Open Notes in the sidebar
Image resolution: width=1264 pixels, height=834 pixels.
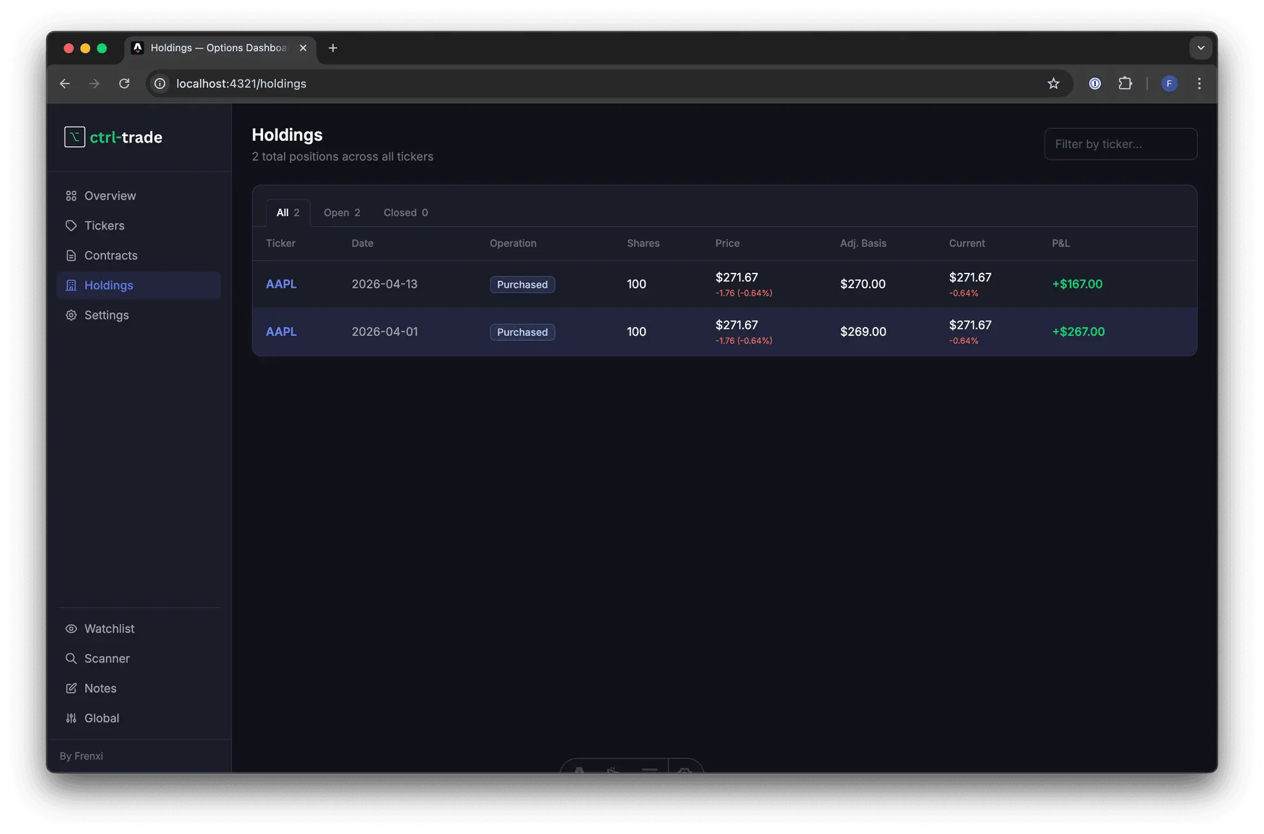point(138,688)
